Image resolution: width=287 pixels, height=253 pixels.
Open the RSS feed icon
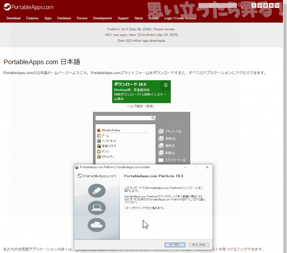tap(271, 5)
